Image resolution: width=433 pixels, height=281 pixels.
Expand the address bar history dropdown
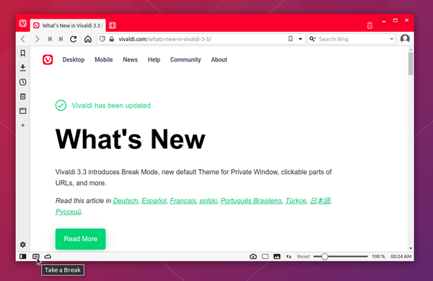pyautogui.click(x=300, y=39)
